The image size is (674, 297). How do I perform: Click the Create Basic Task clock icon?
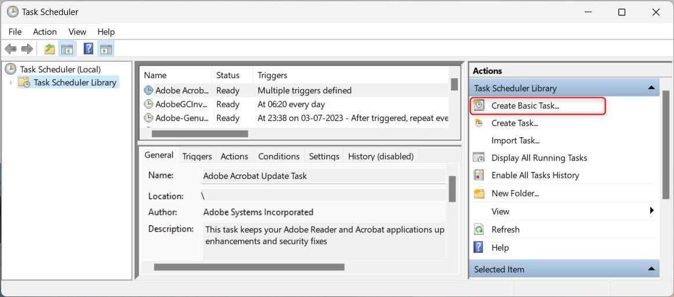pyautogui.click(x=479, y=105)
